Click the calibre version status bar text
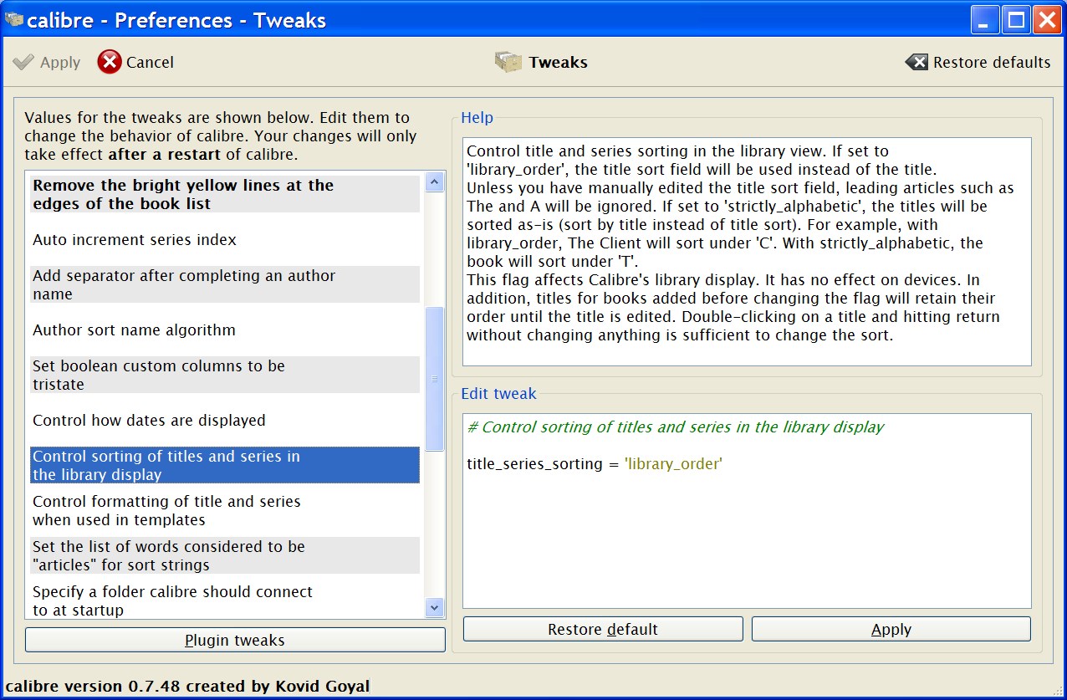 187,686
